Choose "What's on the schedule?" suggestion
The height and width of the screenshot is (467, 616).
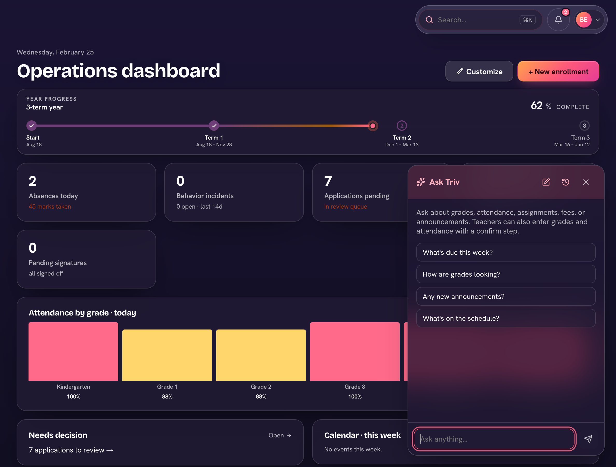pyautogui.click(x=506, y=318)
